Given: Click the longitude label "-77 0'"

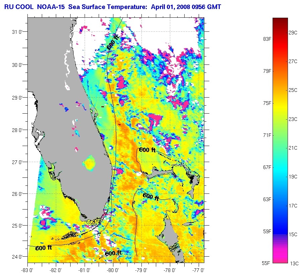Looking at the screenshot, I should pos(198,270).
